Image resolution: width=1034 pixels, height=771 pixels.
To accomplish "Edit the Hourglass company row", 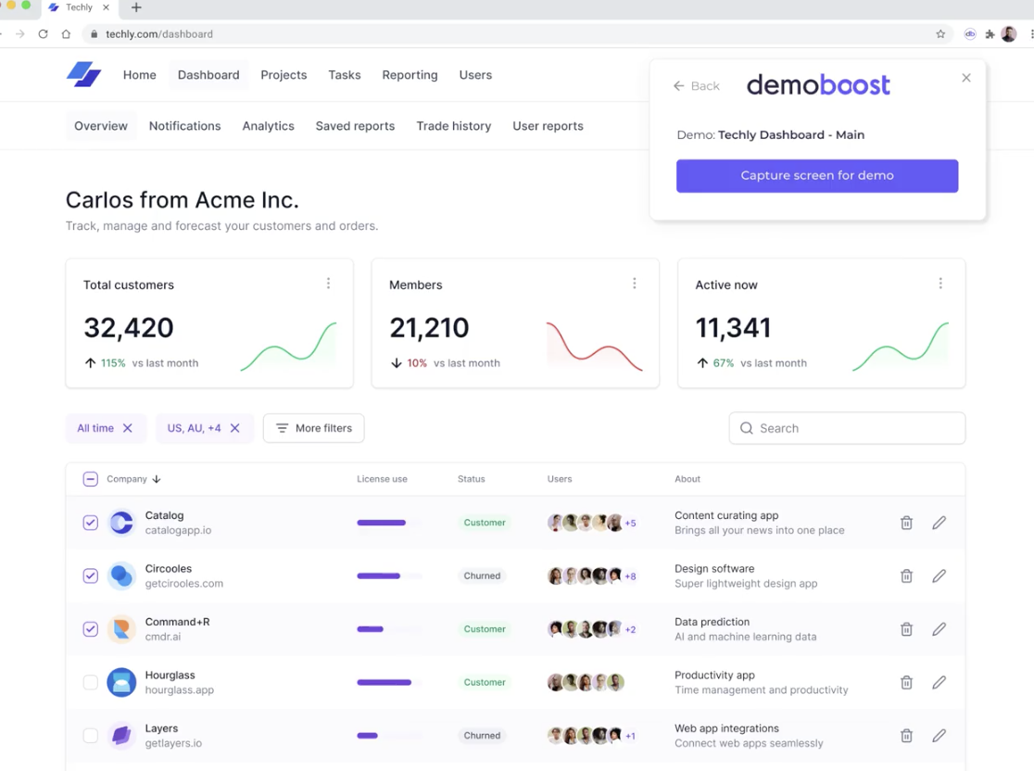I will 939,683.
